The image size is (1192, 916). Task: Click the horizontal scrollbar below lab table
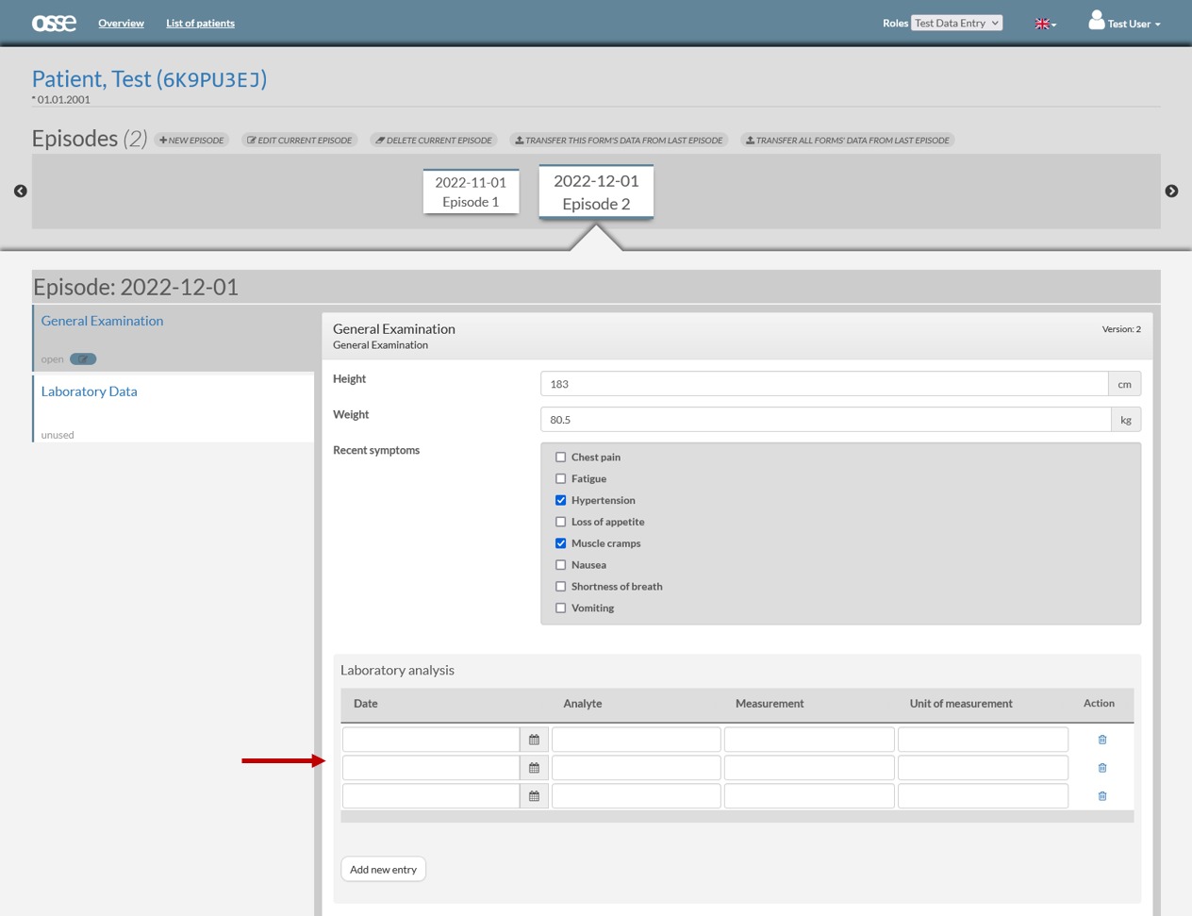point(737,817)
